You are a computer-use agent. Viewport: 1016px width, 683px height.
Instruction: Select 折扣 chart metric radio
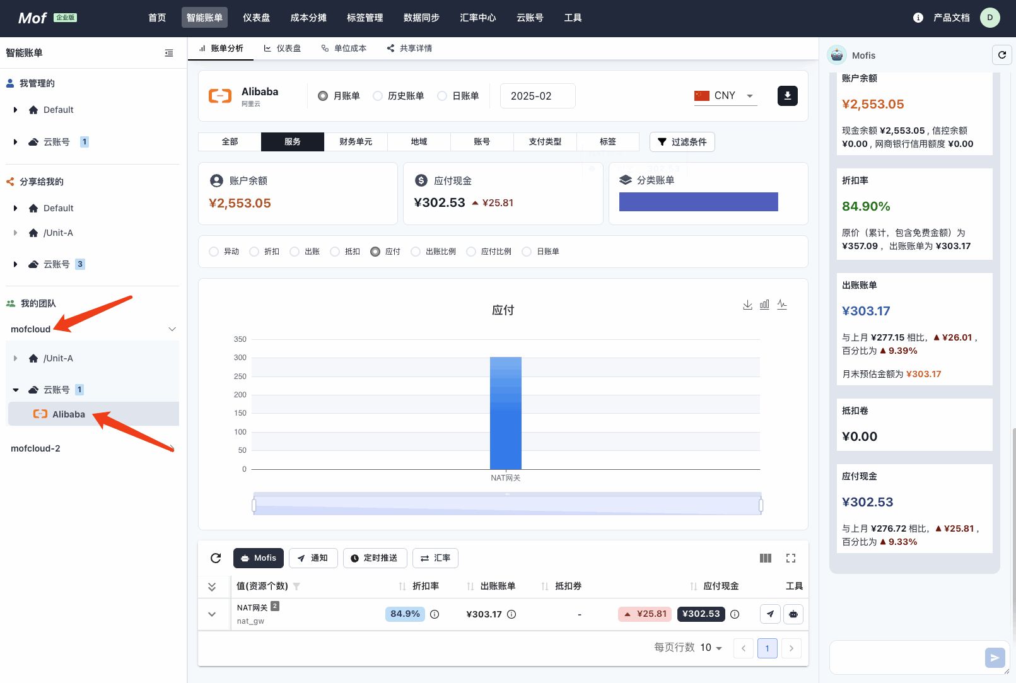coord(254,252)
